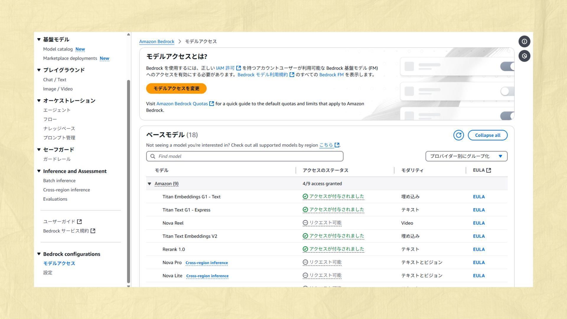Click pending status icon for Nova Pro
Image resolution: width=567 pixels, height=319 pixels.
pyautogui.click(x=305, y=262)
